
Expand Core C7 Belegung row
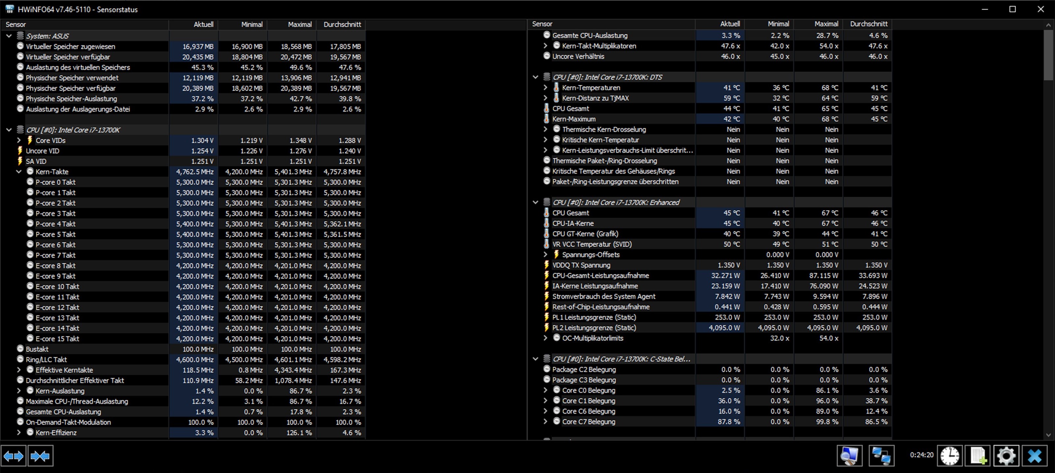546,421
